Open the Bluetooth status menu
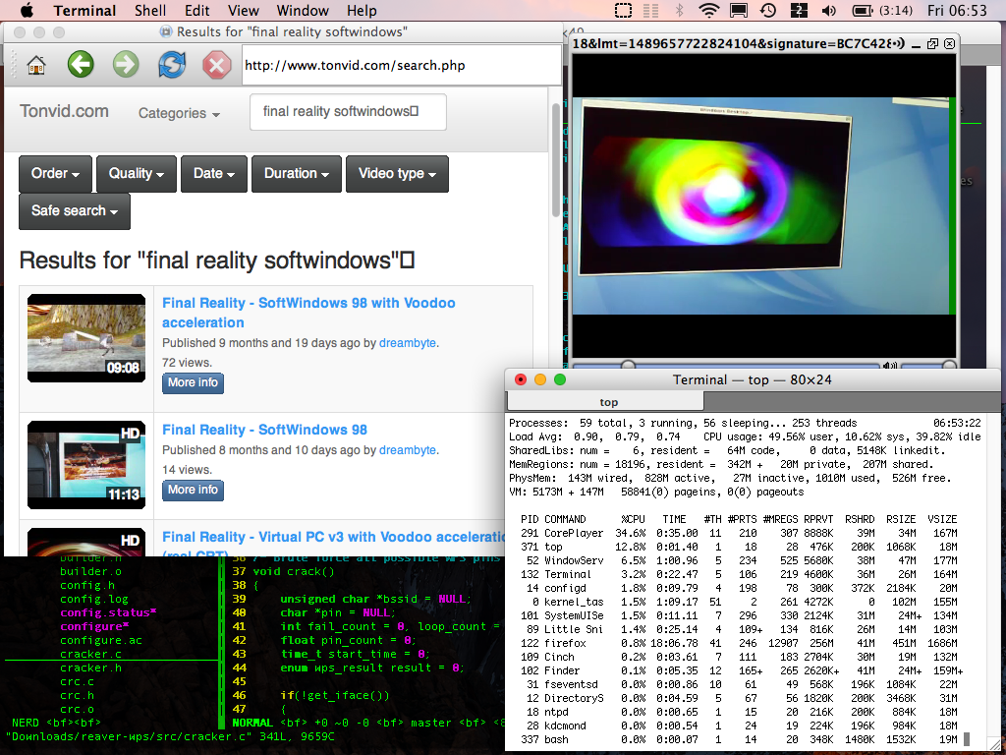The height and width of the screenshot is (755, 1006). [679, 10]
